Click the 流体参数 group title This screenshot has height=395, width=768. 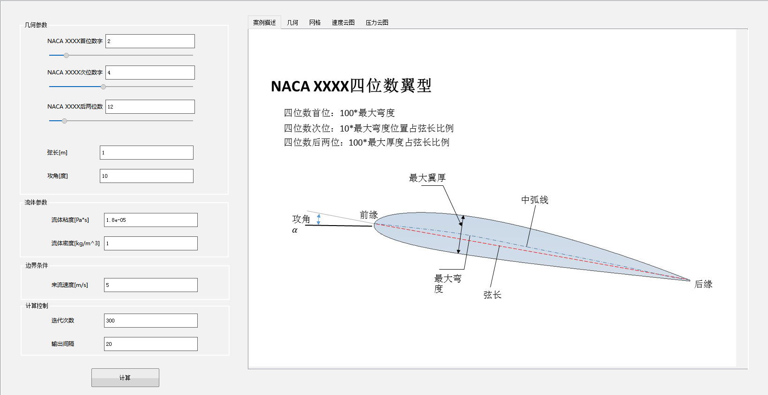[36, 202]
